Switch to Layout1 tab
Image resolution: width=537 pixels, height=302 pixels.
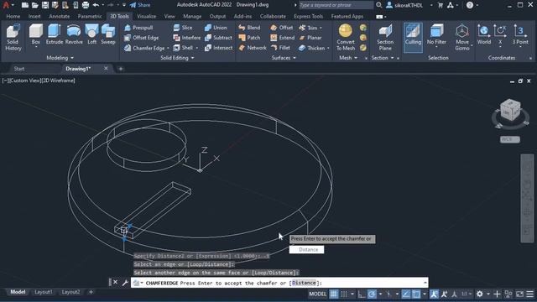(x=43, y=292)
